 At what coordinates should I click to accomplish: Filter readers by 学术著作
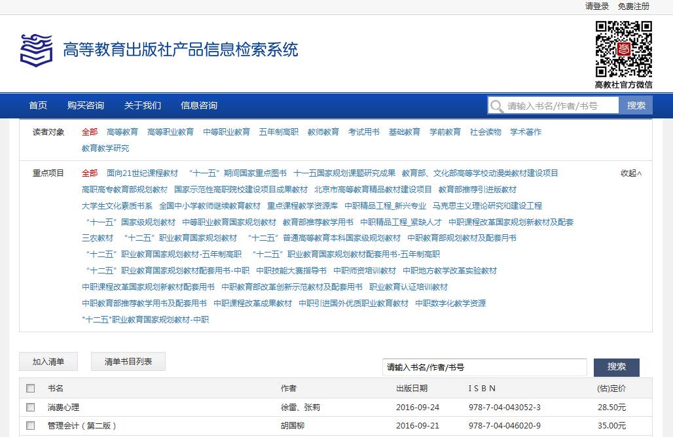(x=526, y=132)
